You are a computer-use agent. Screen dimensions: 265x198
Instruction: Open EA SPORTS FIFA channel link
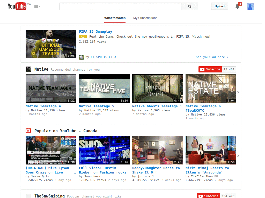point(104,57)
